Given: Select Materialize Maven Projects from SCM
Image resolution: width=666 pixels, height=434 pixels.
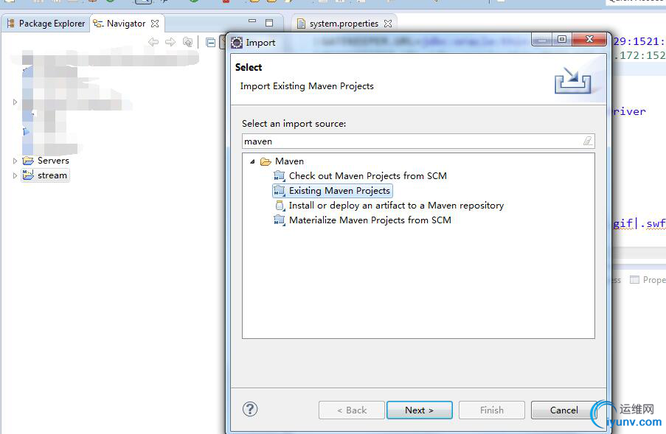Looking at the screenshot, I should click(x=370, y=220).
